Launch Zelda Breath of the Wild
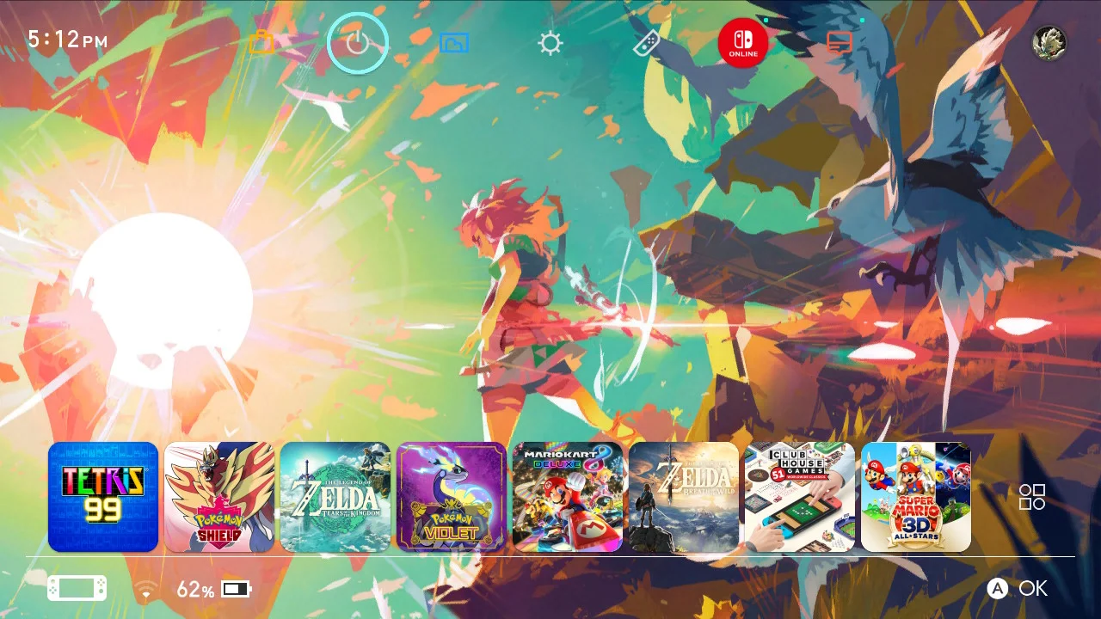 [684, 497]
